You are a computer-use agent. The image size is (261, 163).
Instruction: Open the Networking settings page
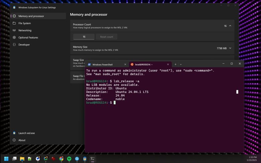(x=38, y=31)
